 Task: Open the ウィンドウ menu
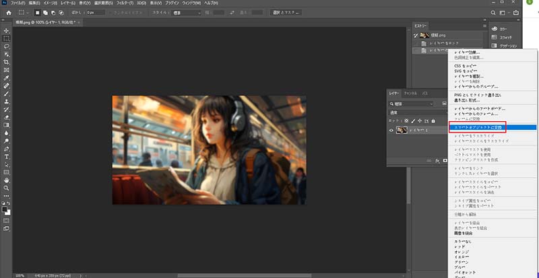point(192,3)
